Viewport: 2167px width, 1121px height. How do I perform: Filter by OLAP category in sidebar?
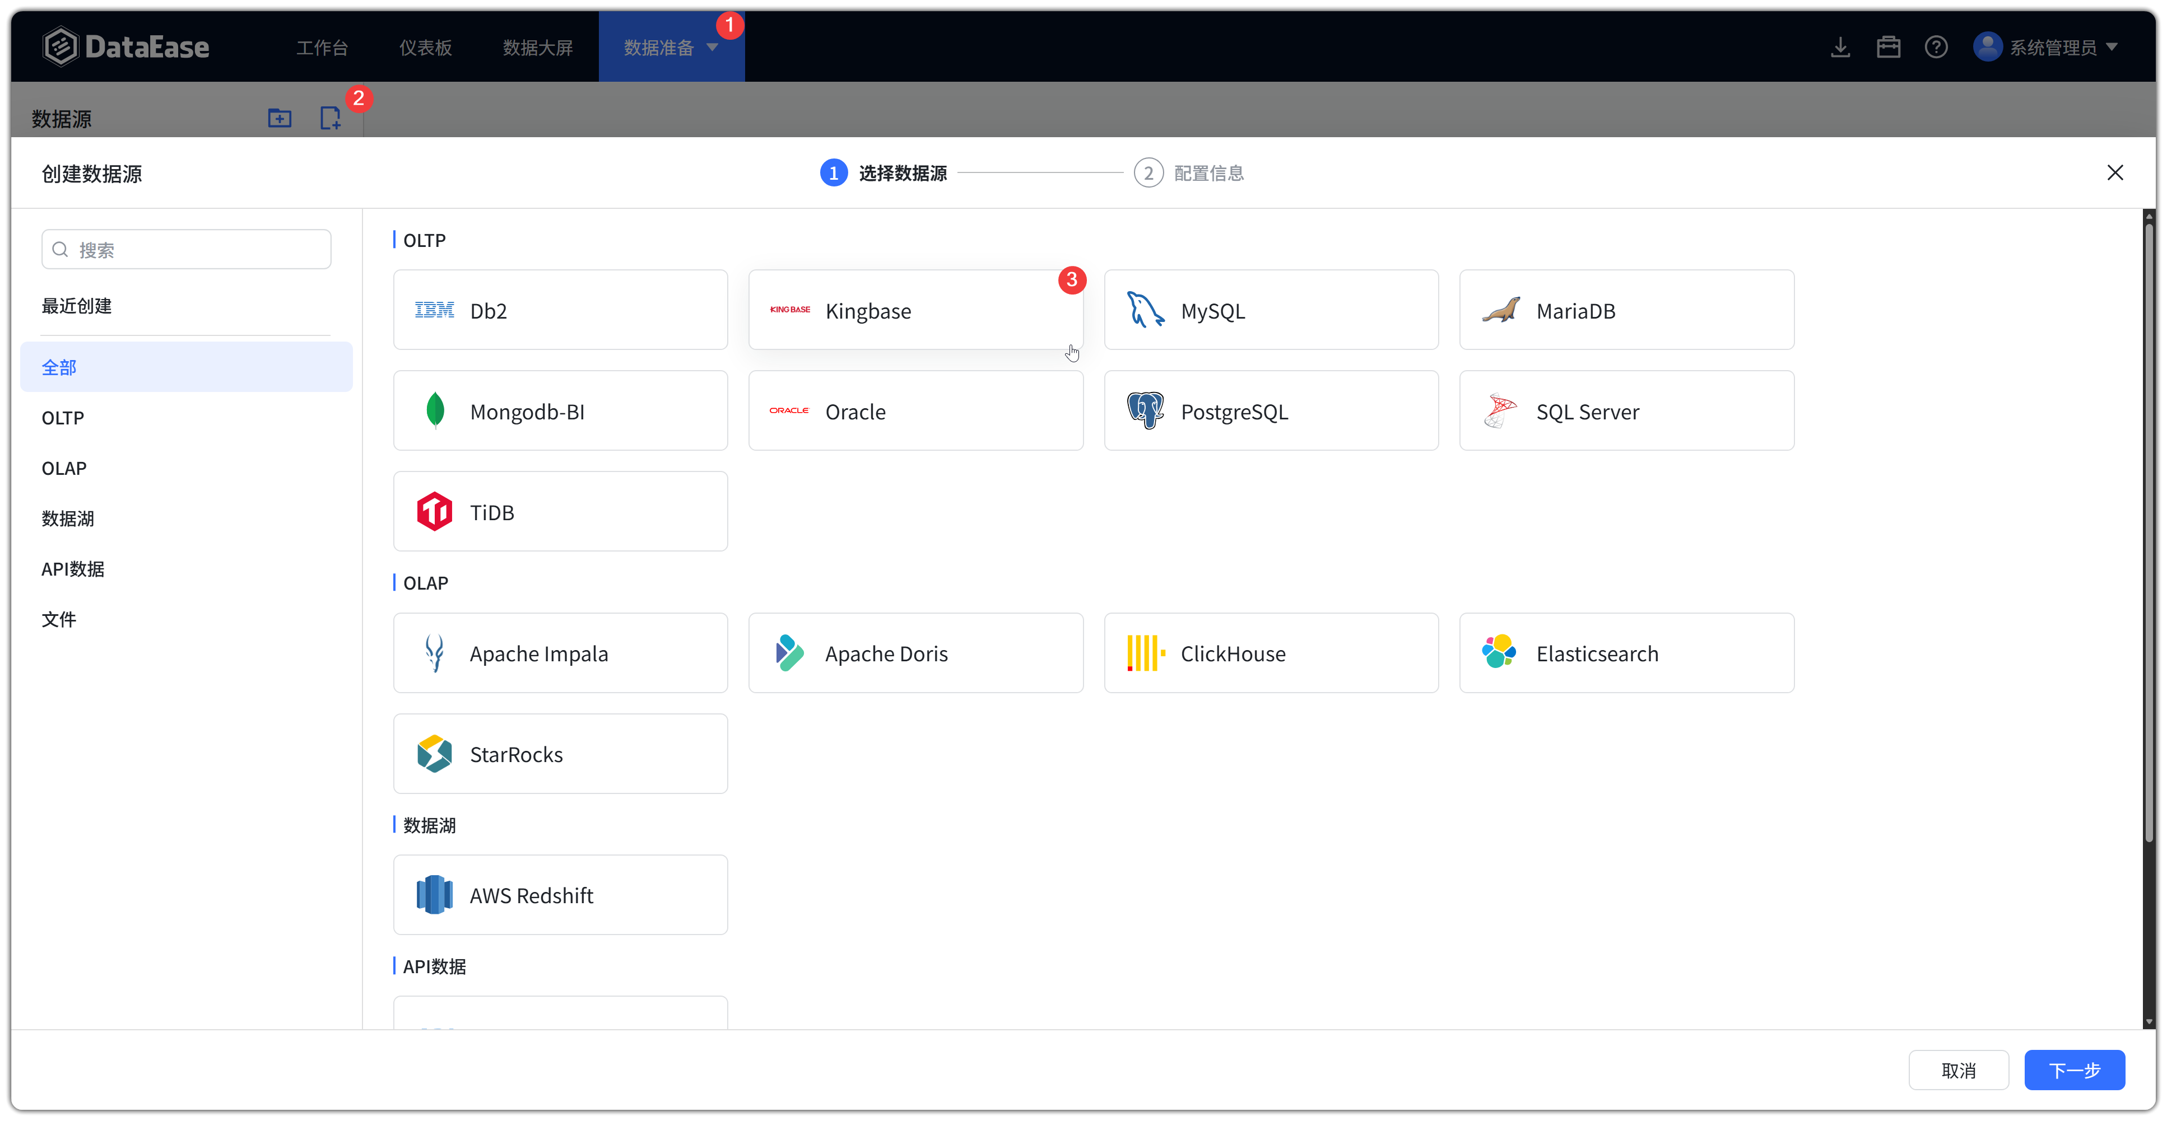click(x=186, y=468)
